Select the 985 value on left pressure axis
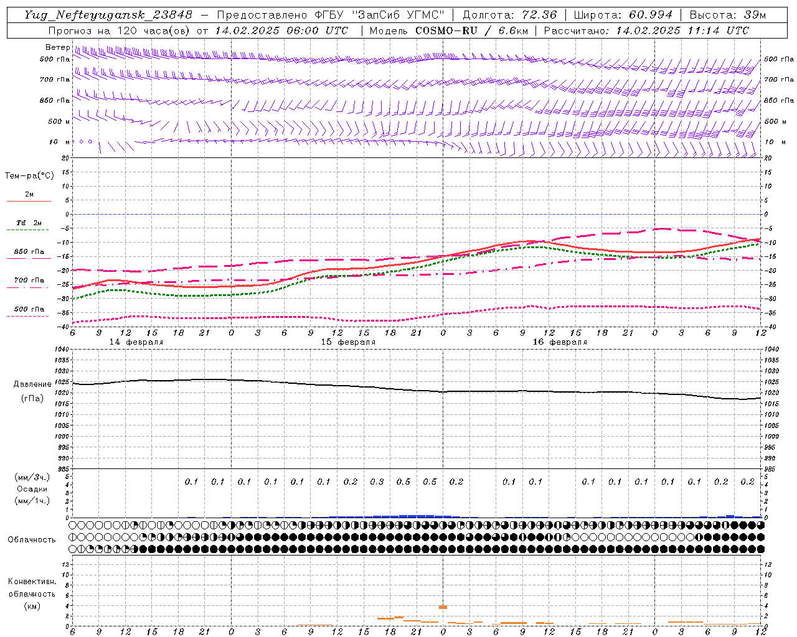This screenshot has width=797, height=637. pyautogui.click(x=63, y=469)
